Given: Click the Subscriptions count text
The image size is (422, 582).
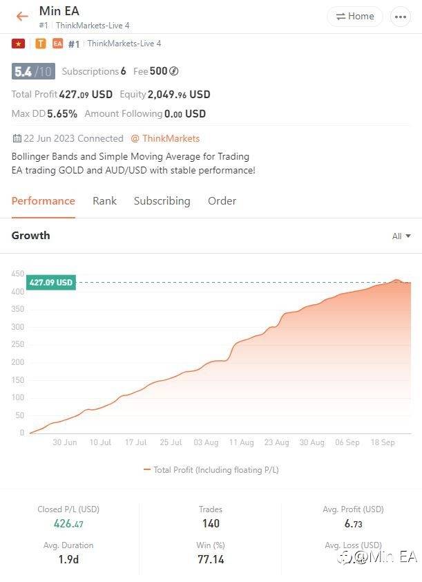Looking at the screenshot, I should point(94,71).
